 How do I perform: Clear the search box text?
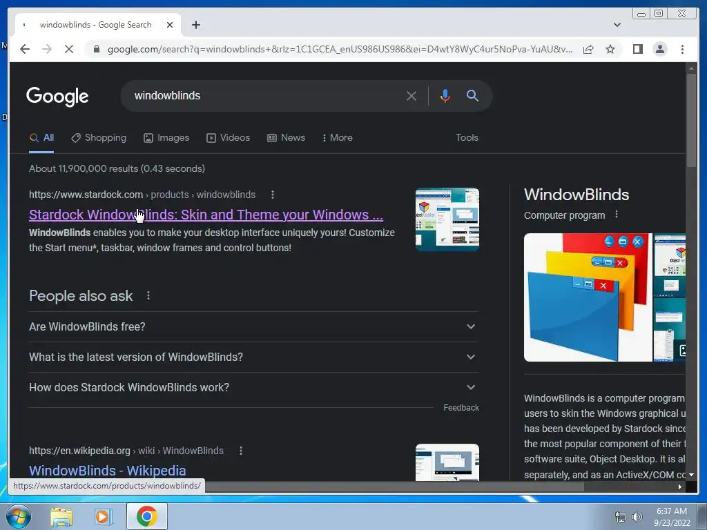[411, 95]
